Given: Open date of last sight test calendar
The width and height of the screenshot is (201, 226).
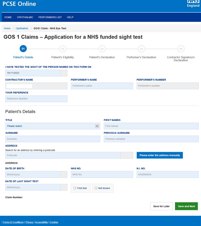Looking at the screenshot, I should click(x=64, y=187).
